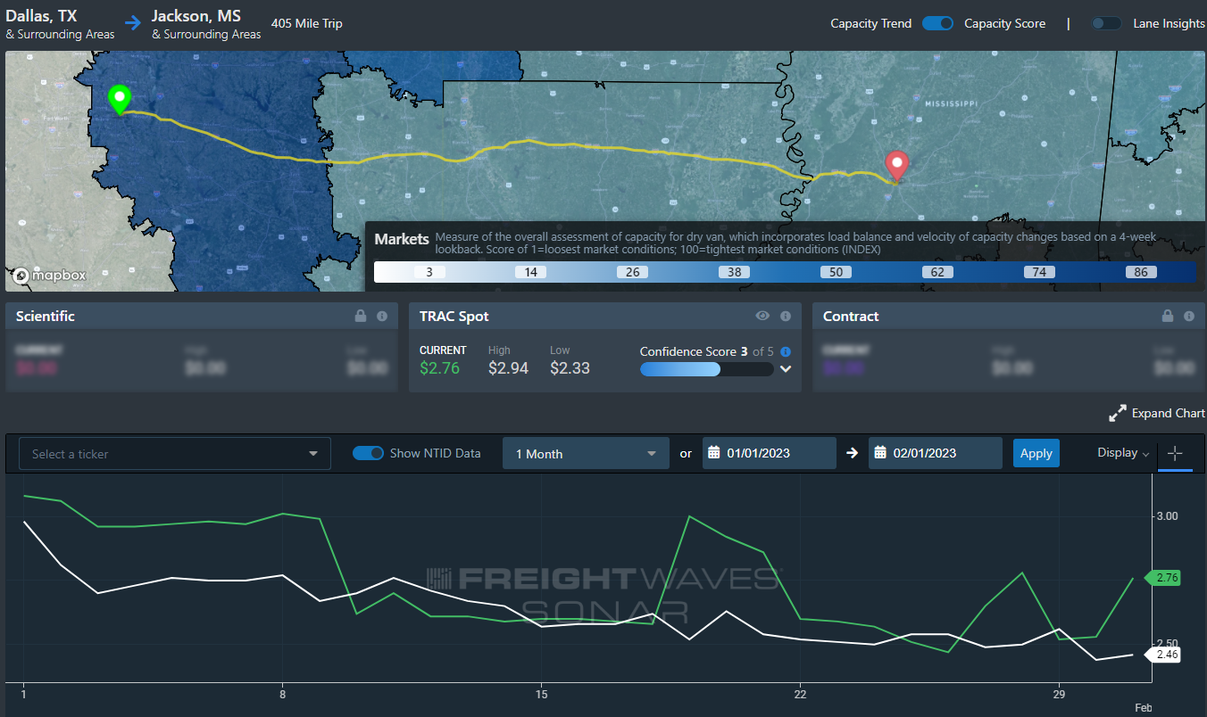This screenshot has width=1207, height=717.
Task: Open the info icon on the Contract panel
Action: point(1189,316)
